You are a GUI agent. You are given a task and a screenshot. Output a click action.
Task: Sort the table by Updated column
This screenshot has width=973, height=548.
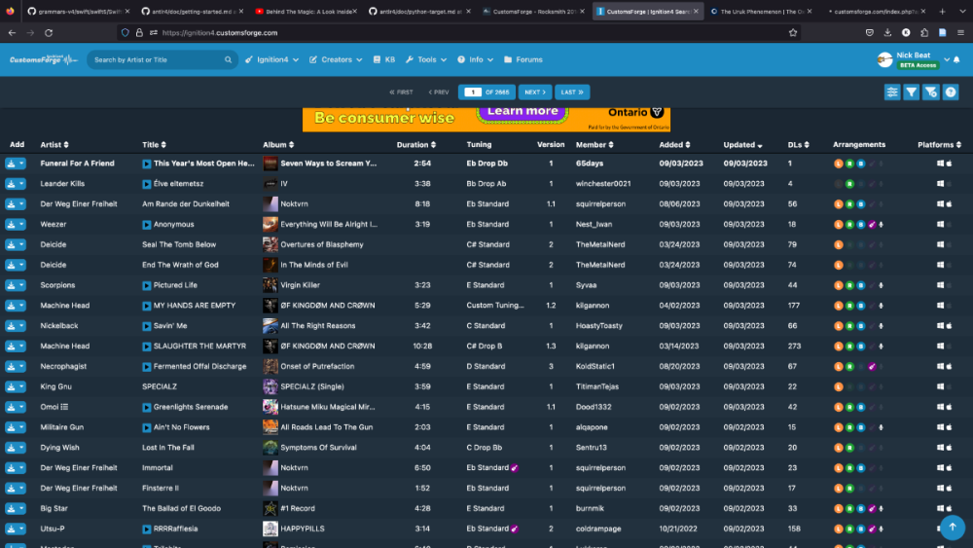(742, 145)
